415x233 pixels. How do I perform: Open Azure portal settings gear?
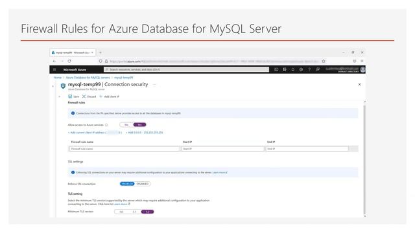pos(301,69)
